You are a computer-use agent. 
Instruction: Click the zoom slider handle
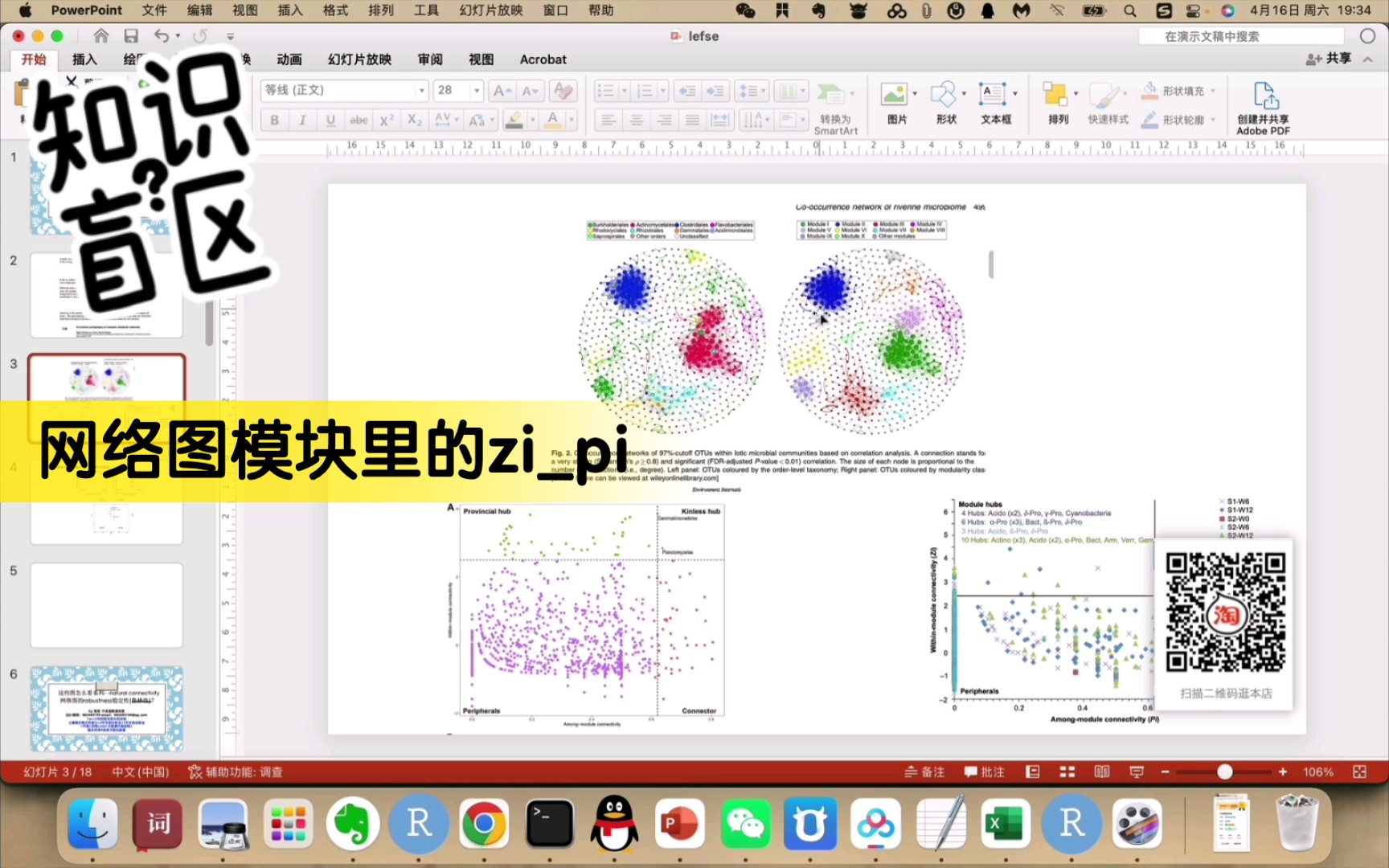coord(1224,772)
